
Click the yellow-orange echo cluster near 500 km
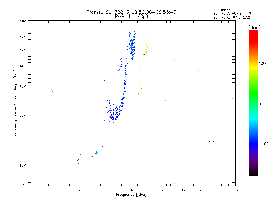pyautogui.click(x=145, y=51)
